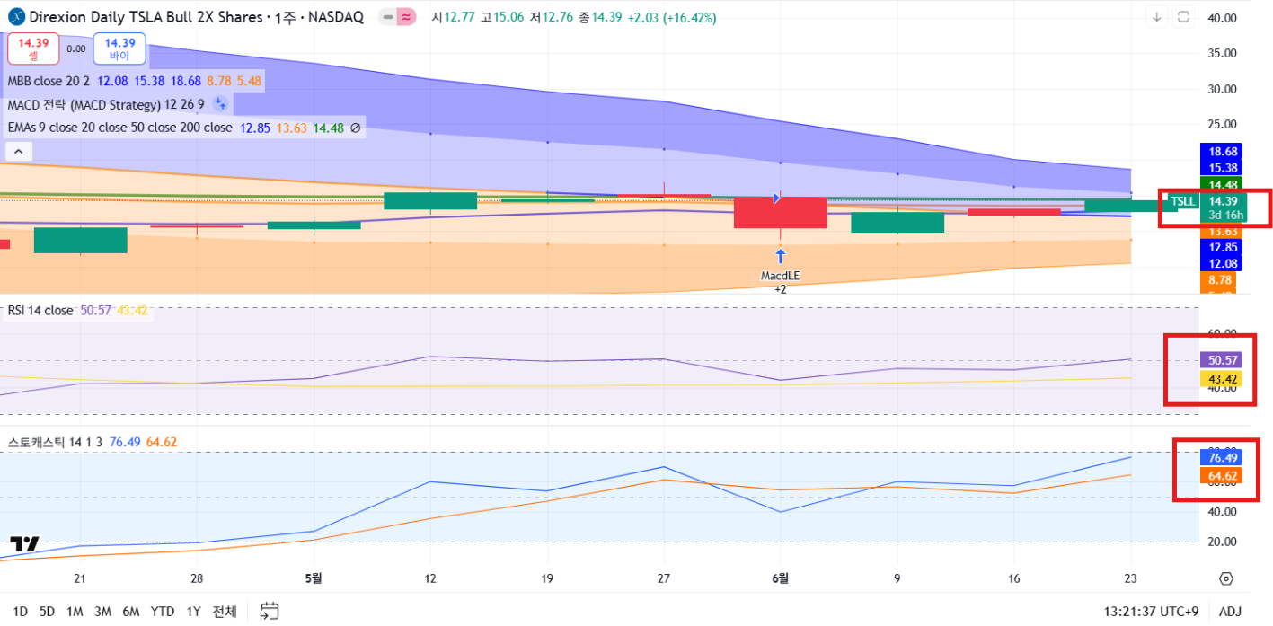This screenshot has width=1273, height=626.
Task: Click the 43.42 yellow RSI label
Action: (1224, 379)
